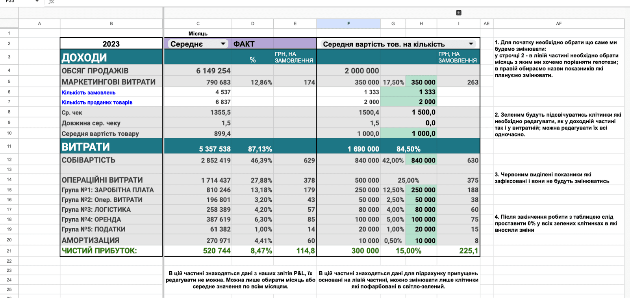Click the 2 852 419 cost value
This screenshot has width=630, height=298.
(x=198, y=160)
